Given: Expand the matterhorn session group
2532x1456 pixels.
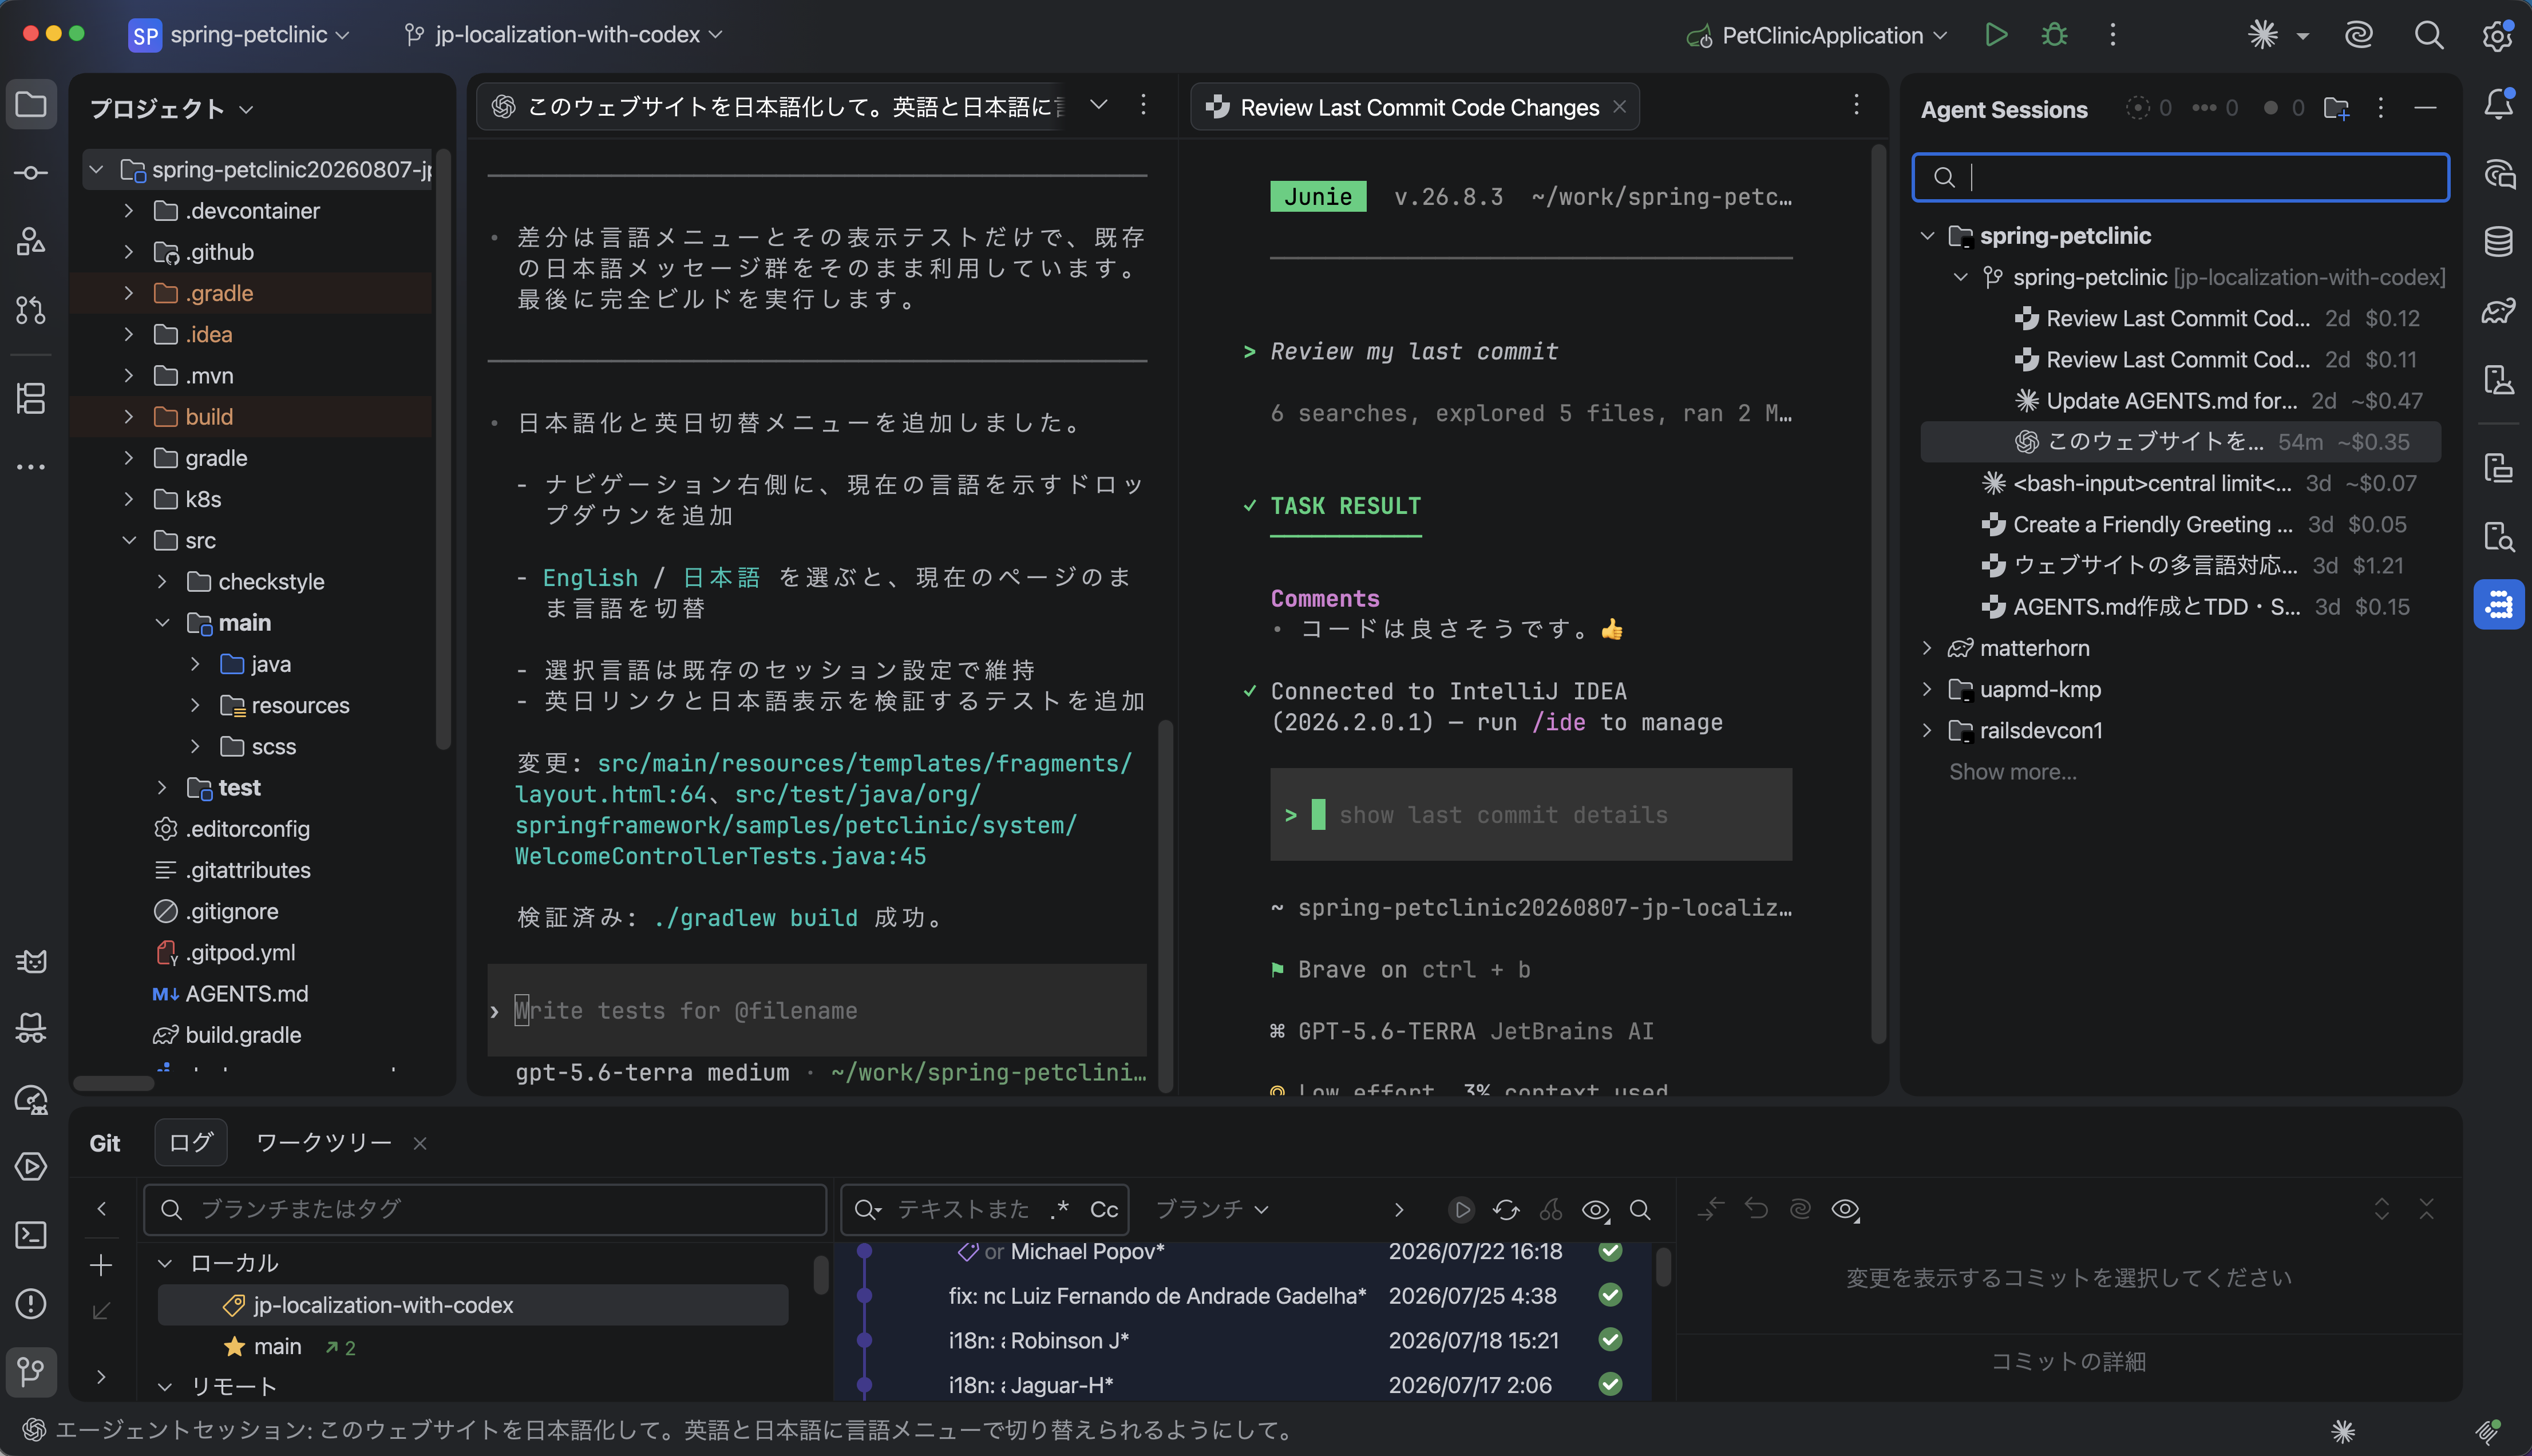Looking at the screenshot, I should 1927,648.
